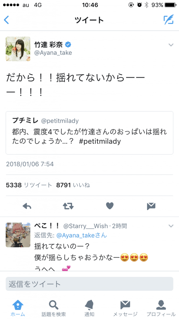Open the 話題を検索 search tab

[54, 308]
